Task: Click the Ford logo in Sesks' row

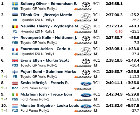Action: [x=86, y=84]
